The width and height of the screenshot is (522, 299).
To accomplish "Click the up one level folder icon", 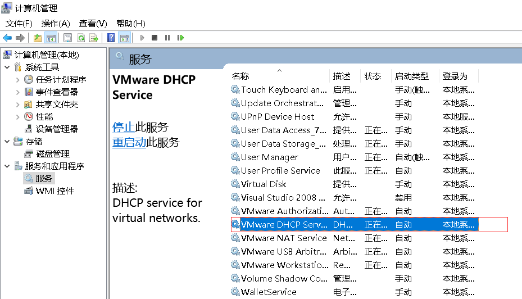I will pos(38,38).
